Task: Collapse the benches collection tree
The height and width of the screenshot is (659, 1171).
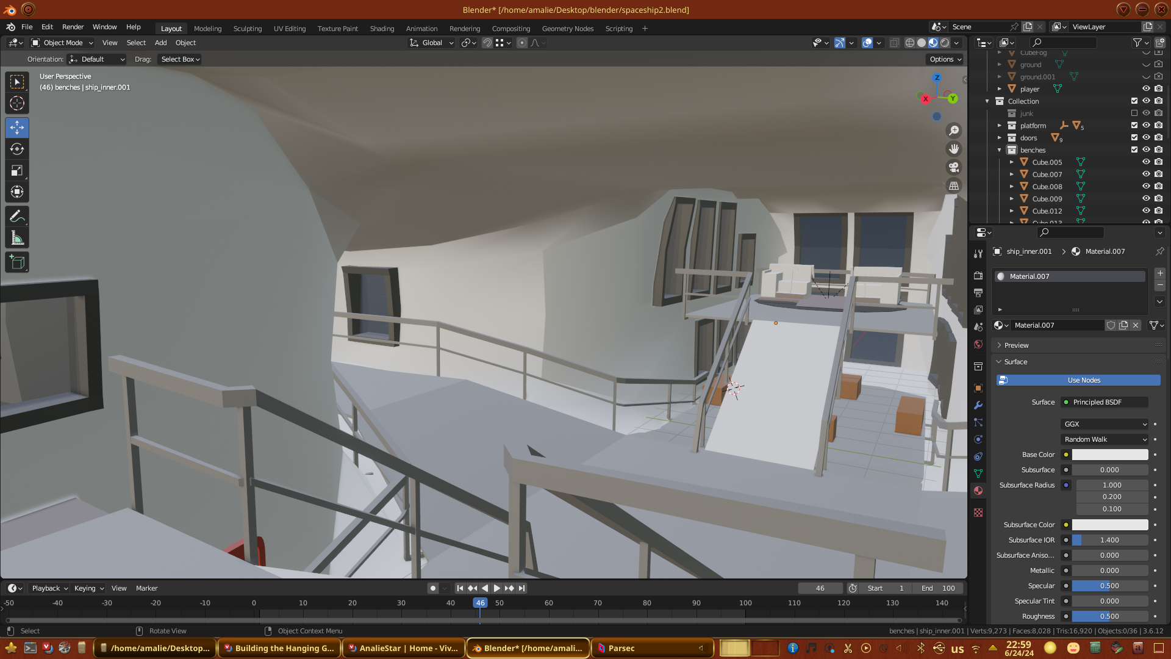Action: 1000,150
